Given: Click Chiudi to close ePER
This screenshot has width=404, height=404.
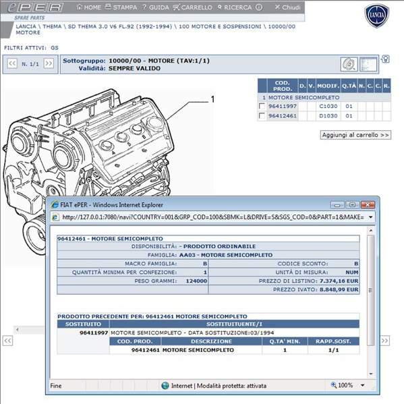Looking at the screenshot, I should (x=287, y=7).
